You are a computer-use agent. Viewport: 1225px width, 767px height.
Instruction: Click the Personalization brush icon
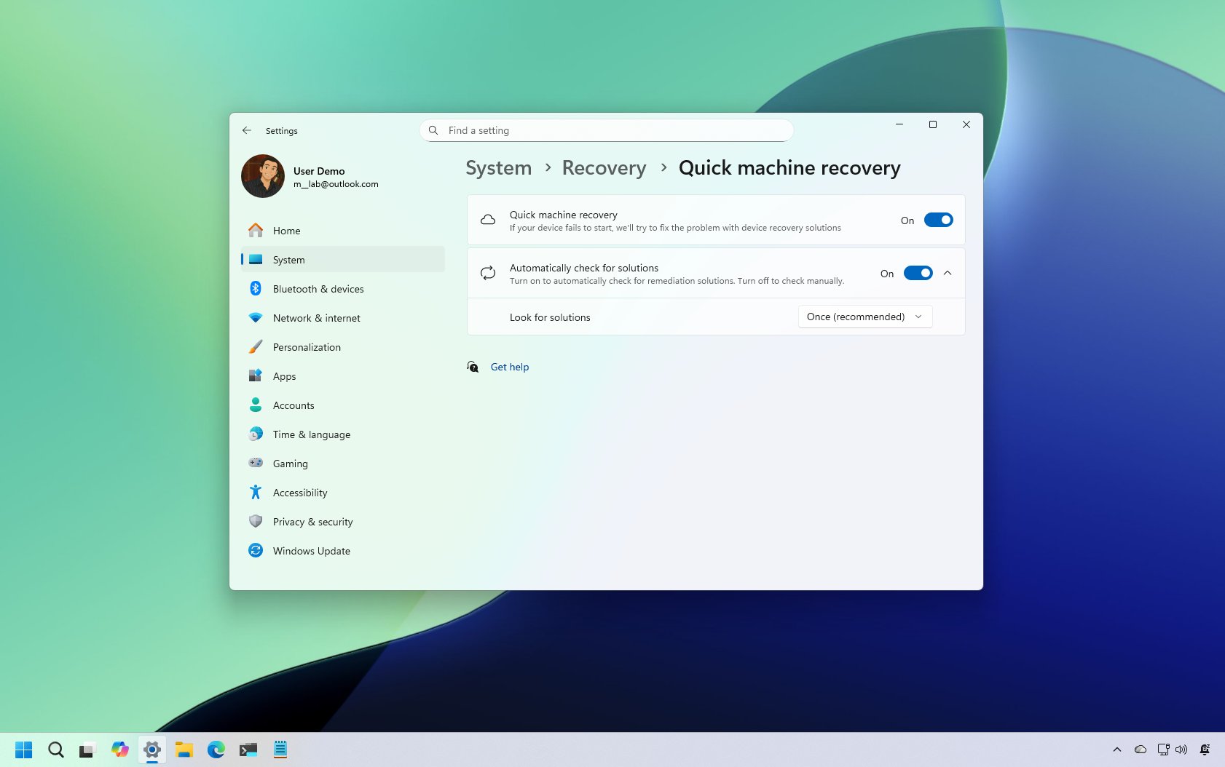[256, 346]
